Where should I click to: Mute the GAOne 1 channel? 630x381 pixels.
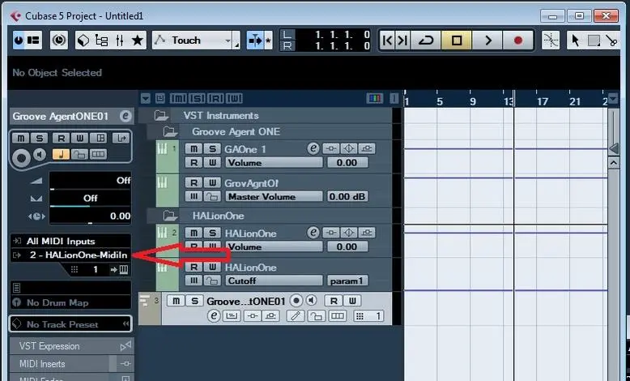point(194,149)
